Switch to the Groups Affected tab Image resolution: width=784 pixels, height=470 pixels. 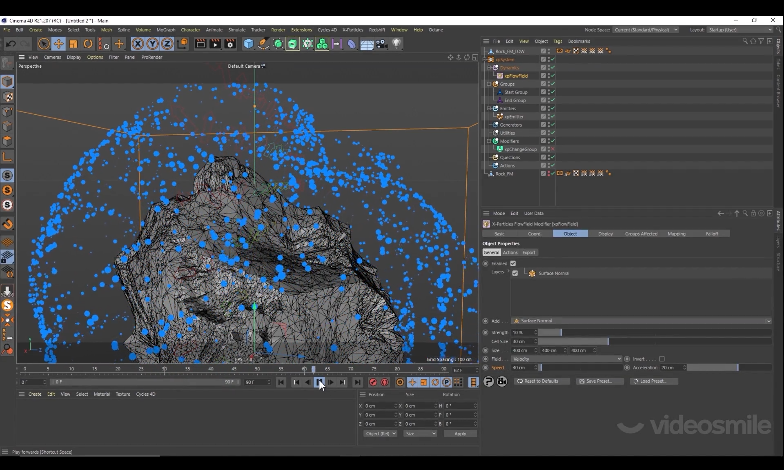click(x=641, y=234)
